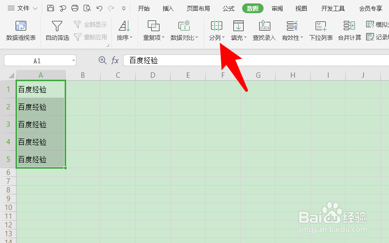
Task: Select column A header
Action: pyautogui.click(x=41, y=75)
